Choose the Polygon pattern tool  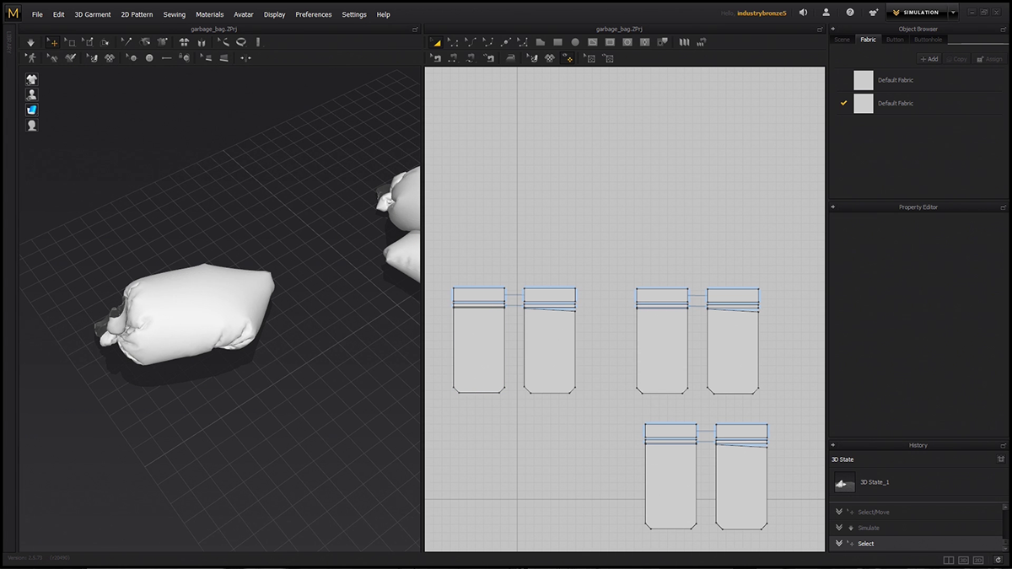tap(541, 42)
